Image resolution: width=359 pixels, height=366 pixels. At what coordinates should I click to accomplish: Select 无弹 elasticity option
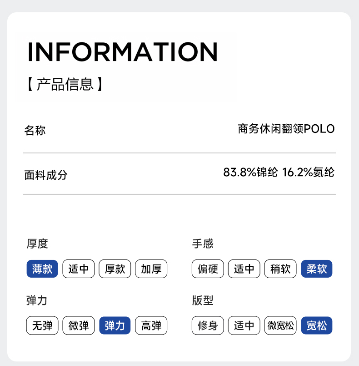pyautogui.click(x=42, y=325)
